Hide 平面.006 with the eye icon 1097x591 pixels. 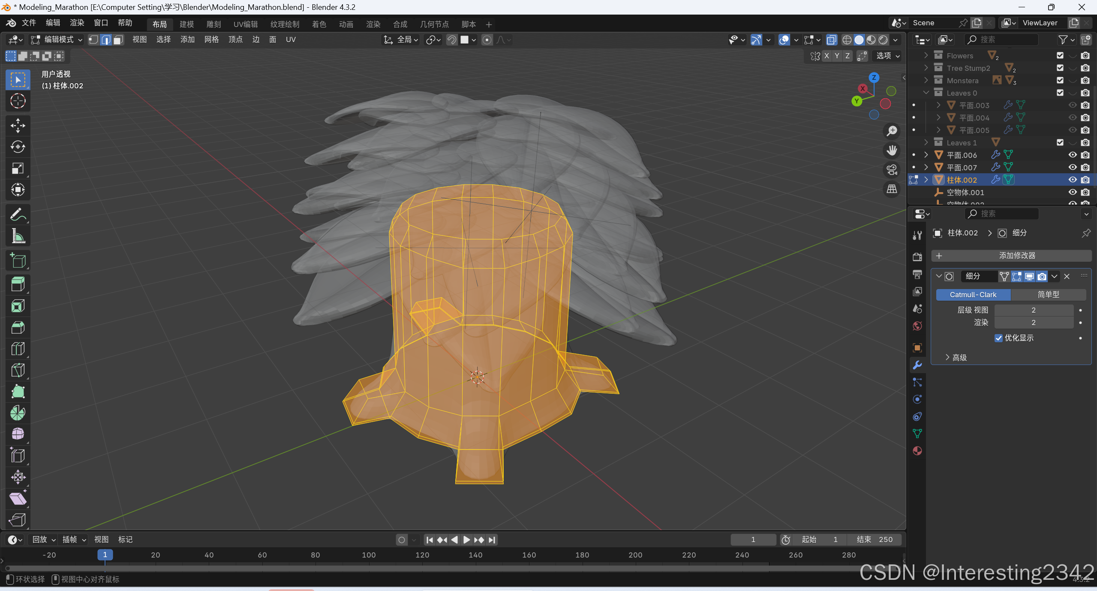pos(1072,155)
